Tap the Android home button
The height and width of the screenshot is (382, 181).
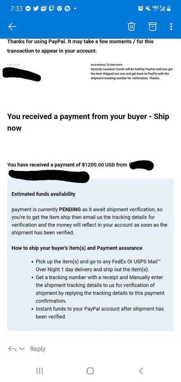[90, 371]
